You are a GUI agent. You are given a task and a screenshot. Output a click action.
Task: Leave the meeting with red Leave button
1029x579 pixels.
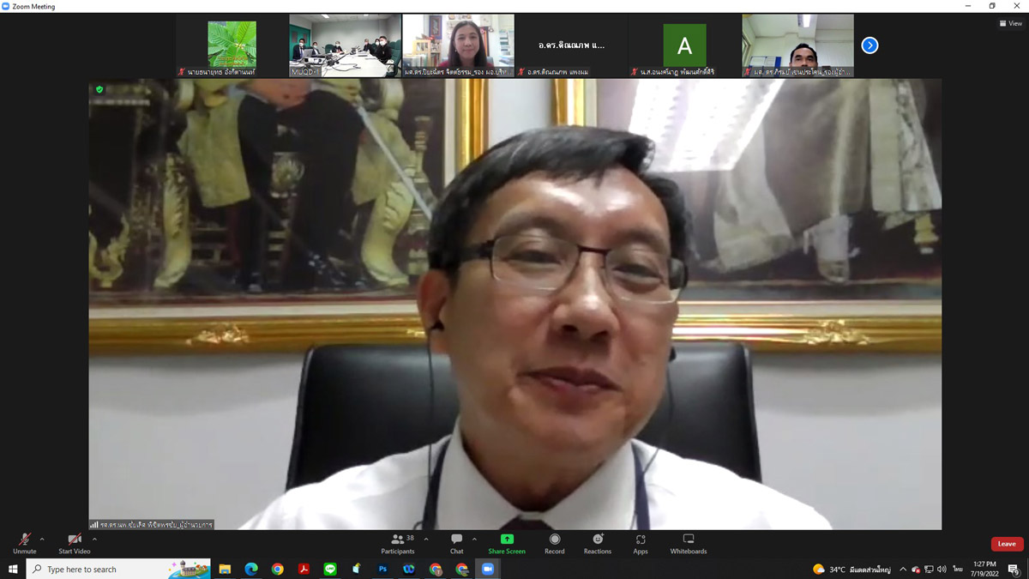(x=1007, y=544)
